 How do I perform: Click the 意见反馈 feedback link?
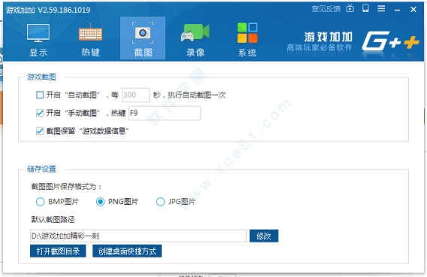[x=326, y=9]
